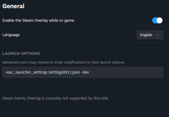Click the Steam Family Sharing notice
Image resolution: width=169 pixels, height=117 pixels.
[x=55, y=98]
